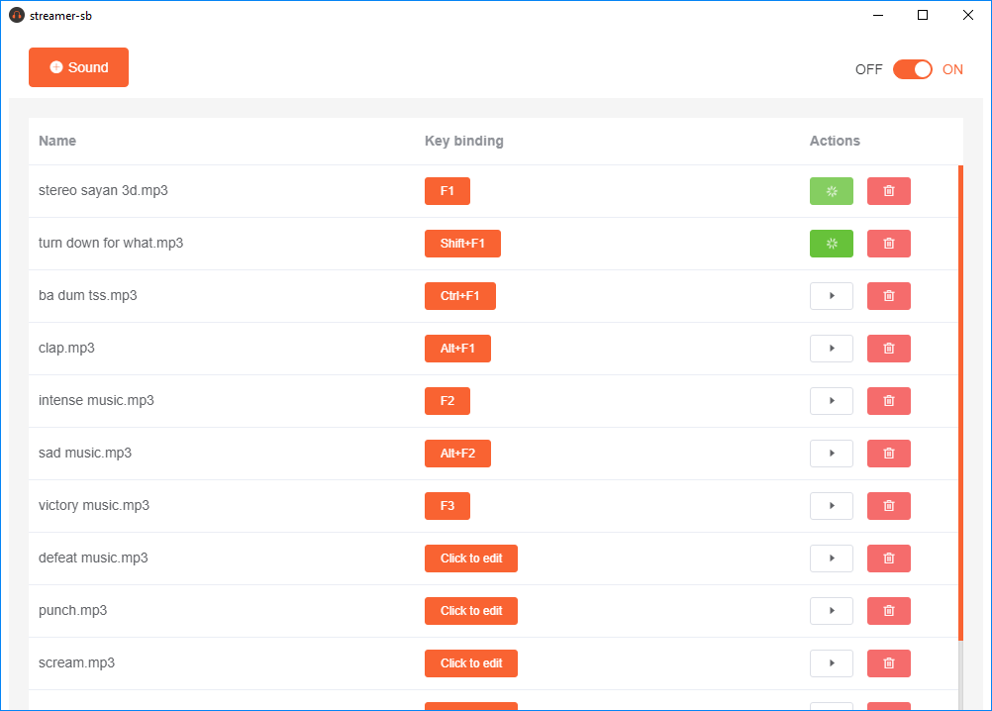Stop the playing turn down for what.mp3
This screenshot has width=992, height=711.
(832, 244)
